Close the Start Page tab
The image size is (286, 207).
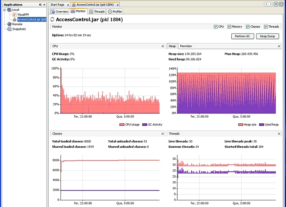[x=68, y=5]
